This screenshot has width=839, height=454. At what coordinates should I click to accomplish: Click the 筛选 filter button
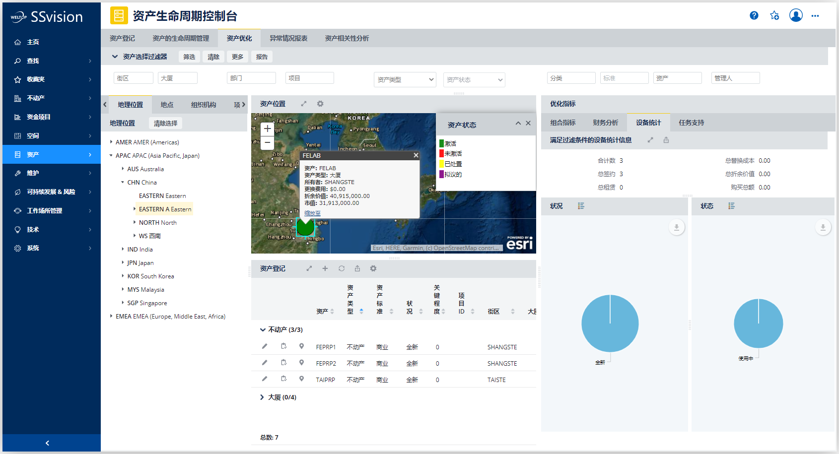189,57
